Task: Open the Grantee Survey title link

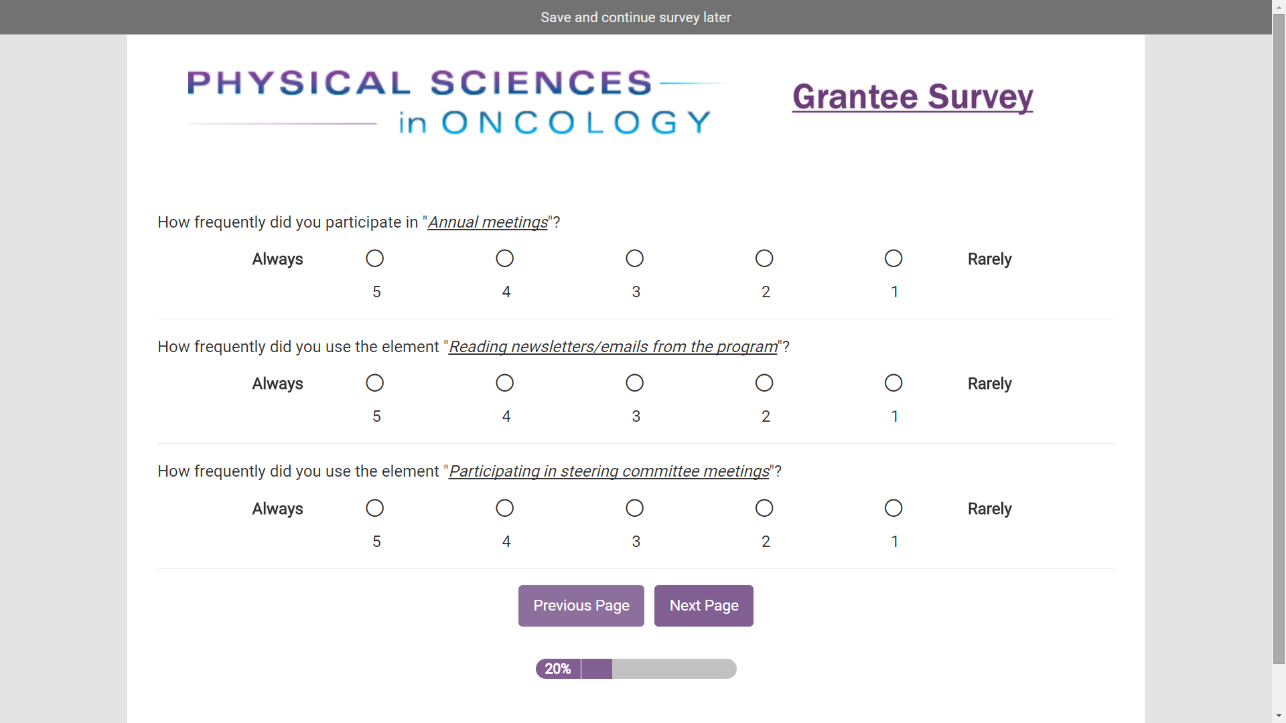Action: point(912,97)
